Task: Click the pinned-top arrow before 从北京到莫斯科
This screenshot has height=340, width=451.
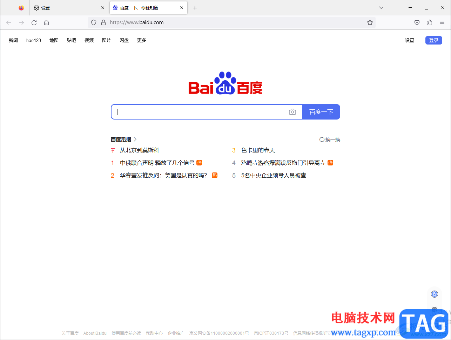Action: click(113, 150)
